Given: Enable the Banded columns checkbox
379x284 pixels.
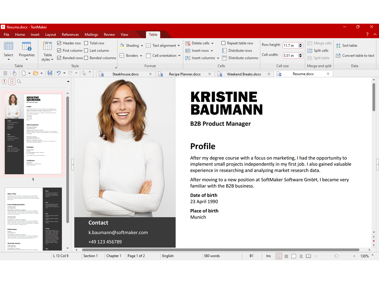Looking at the screenshot, I should pos(86,58).
